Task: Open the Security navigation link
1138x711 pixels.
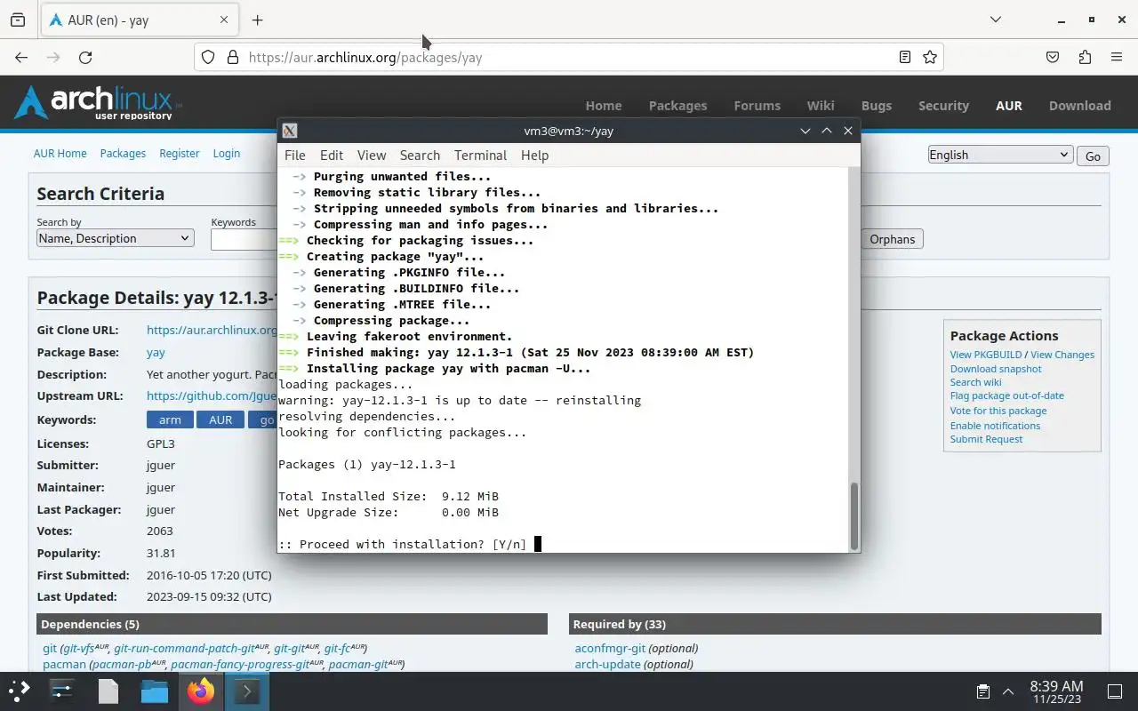Action: point(943,105)
